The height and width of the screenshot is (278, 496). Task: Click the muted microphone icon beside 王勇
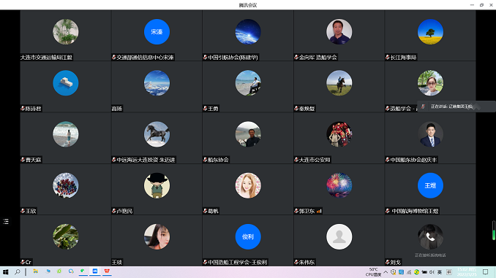click(205, 109)
